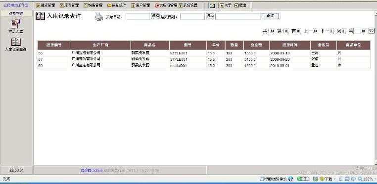Viewport: 377px width, 184px height.
Task: Click the printer icon beside the title
Action: (98, 17)
